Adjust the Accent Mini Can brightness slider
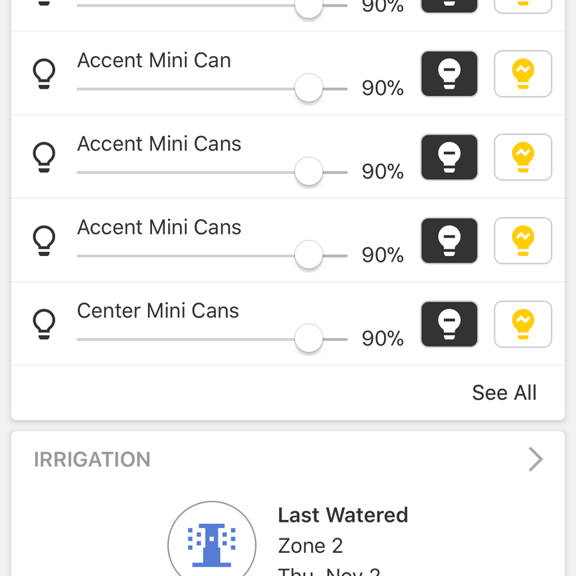 point(212,89)
